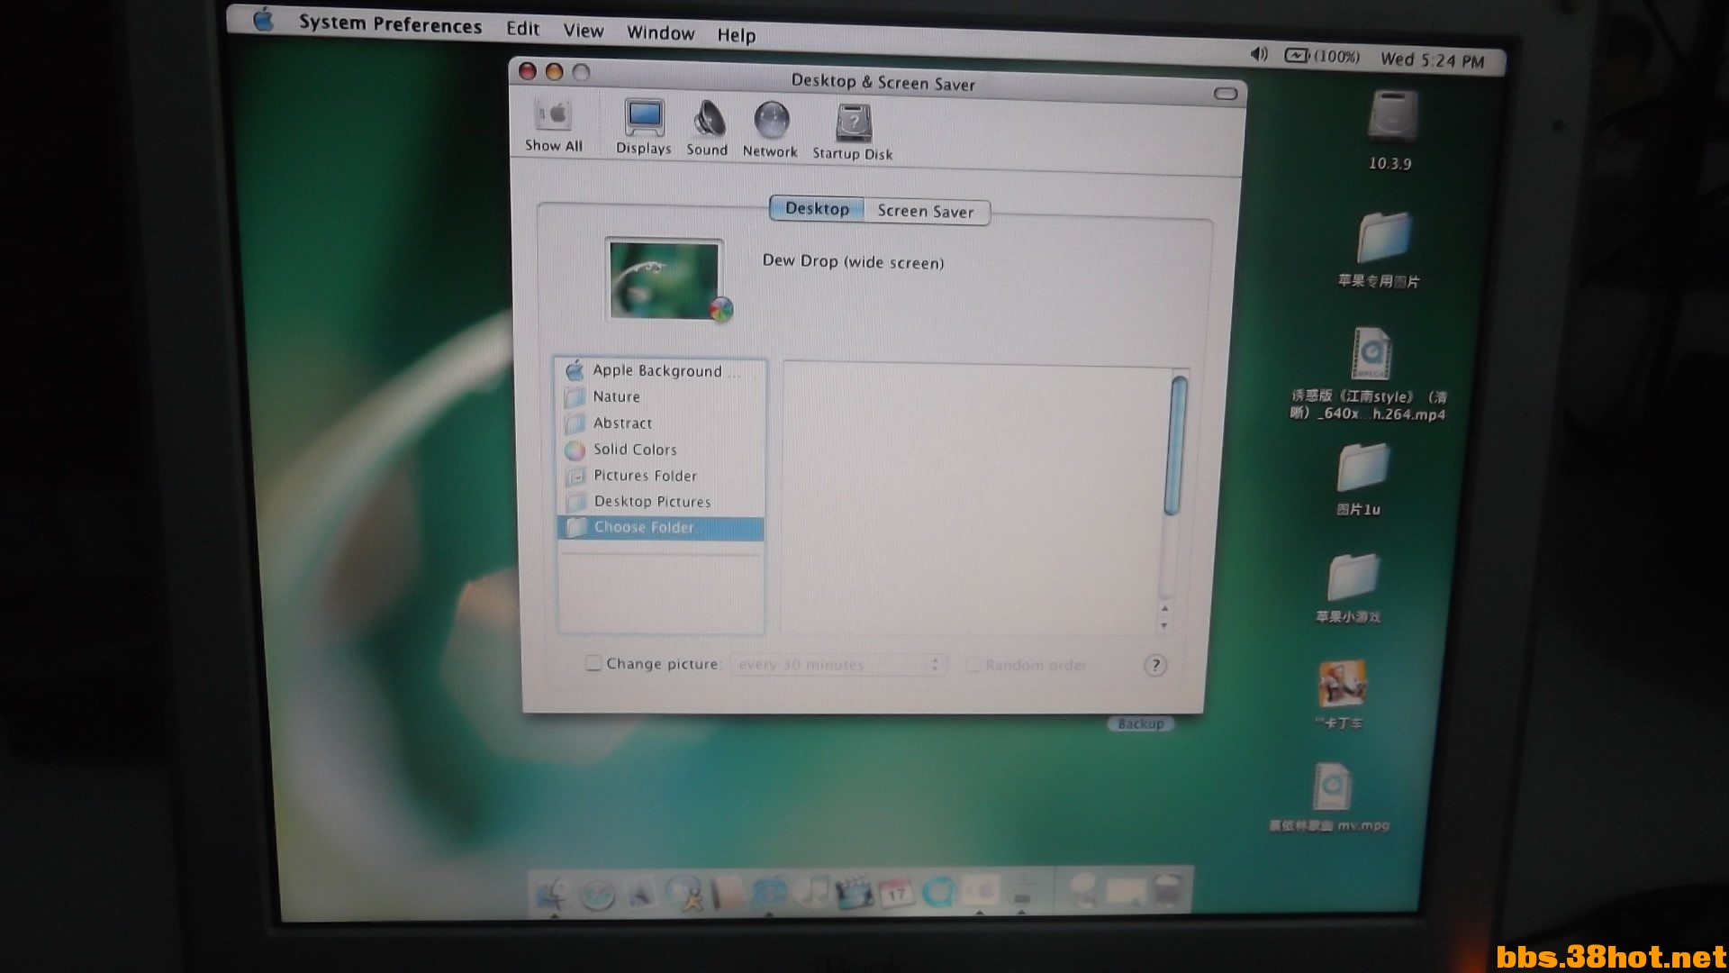This screenshot has width=1729, height=973.
Task: Open Finder from the Dock
Action: (552, 893)
